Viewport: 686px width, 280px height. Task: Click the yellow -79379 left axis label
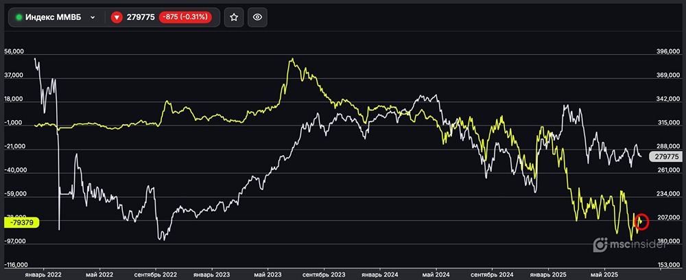[21, 222]
